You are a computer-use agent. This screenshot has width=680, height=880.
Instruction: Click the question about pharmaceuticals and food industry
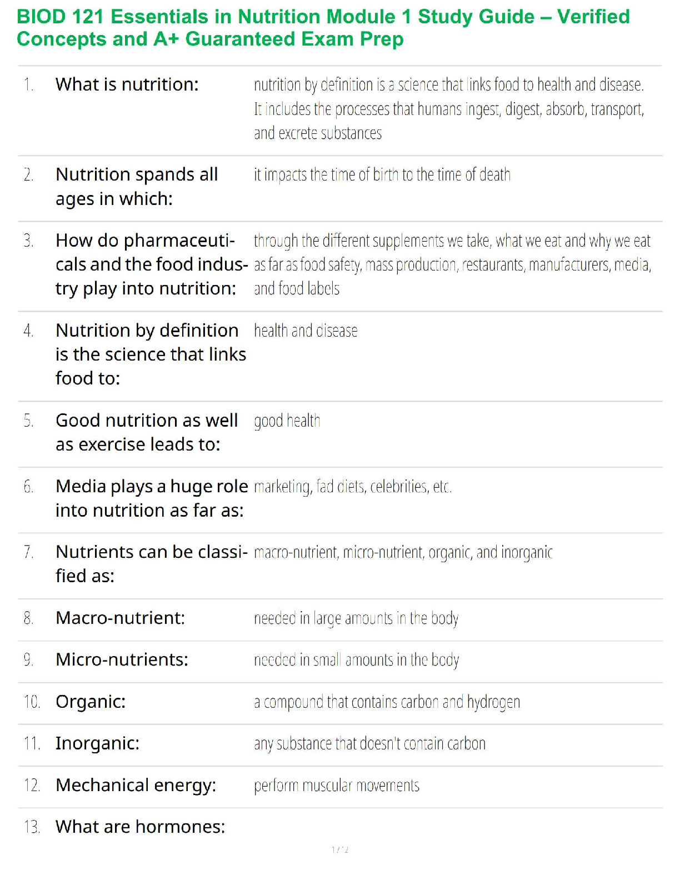pos(151,264)
